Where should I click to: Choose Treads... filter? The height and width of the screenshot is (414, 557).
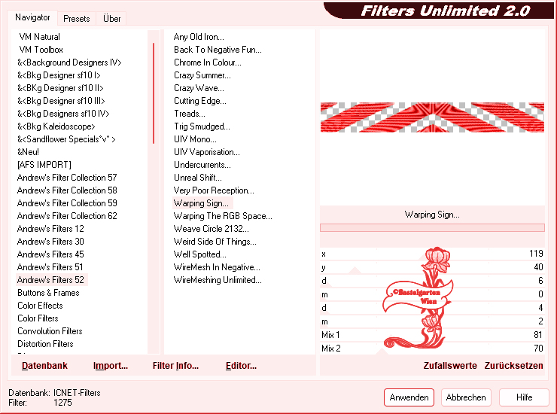[x=190, y=114]
